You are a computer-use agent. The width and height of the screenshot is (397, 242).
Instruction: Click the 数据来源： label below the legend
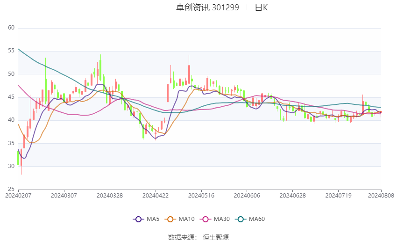(x=183, y=237)
